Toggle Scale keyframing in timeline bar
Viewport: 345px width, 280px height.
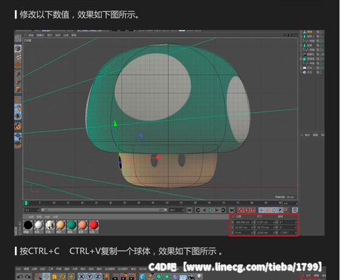click(267, 210)
